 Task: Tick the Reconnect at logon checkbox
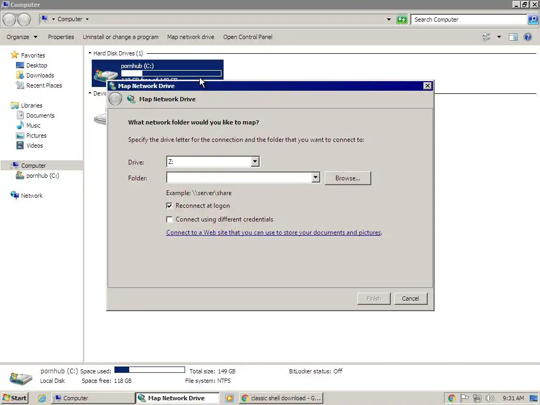point(169,206)
